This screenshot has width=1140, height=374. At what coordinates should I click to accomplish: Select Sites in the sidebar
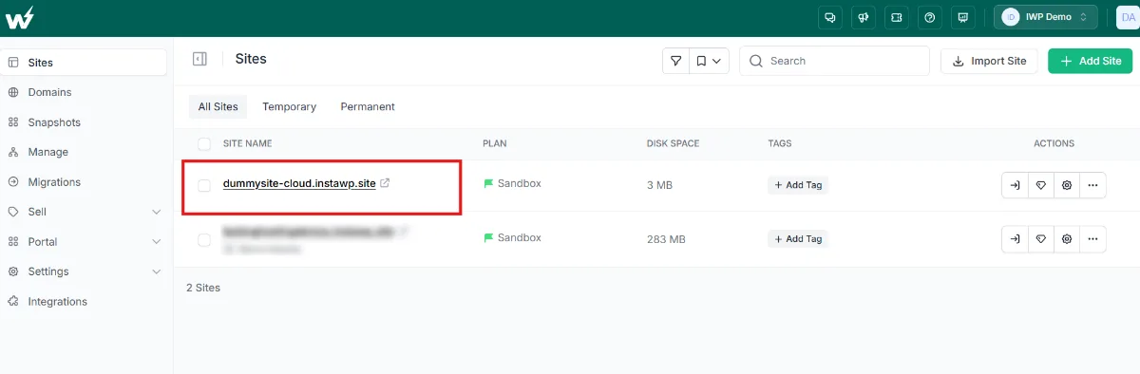84,63
